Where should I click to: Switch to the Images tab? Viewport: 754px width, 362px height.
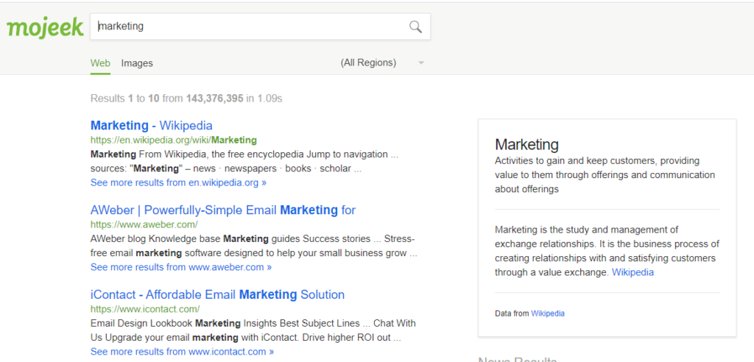point(137,63)
